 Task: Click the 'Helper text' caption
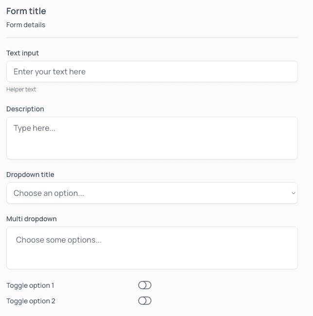[x=21, y=89]
